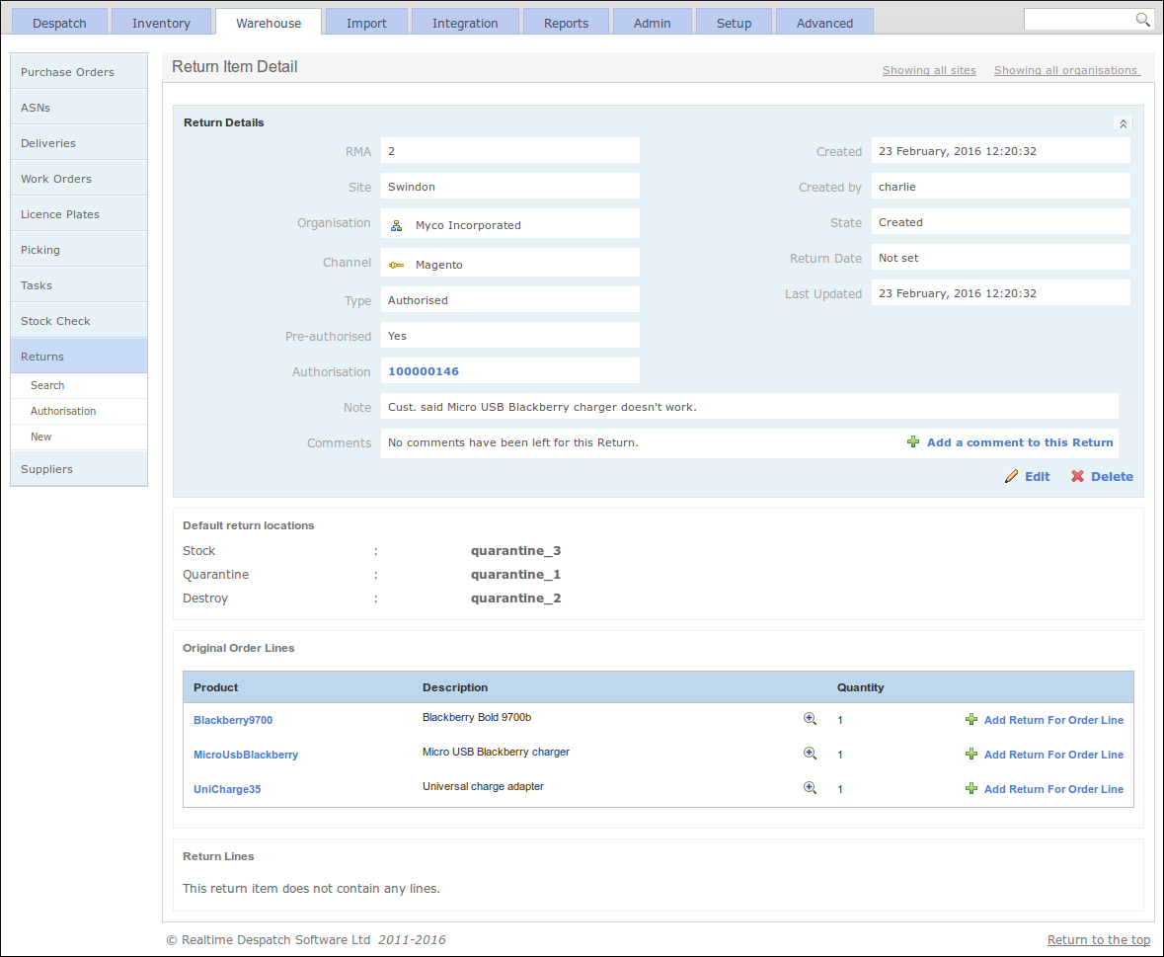Click the green plus beside Add a comment

(913, 442)
